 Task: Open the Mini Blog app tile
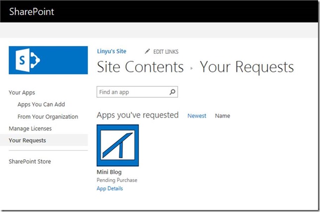118,145
